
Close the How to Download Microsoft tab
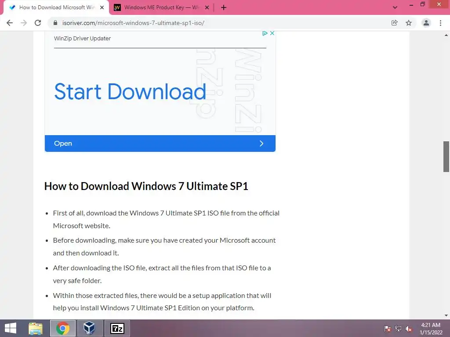tap(102, 7)
